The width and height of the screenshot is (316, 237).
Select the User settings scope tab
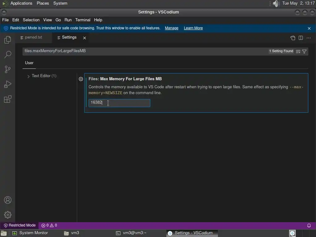point(29,63)
